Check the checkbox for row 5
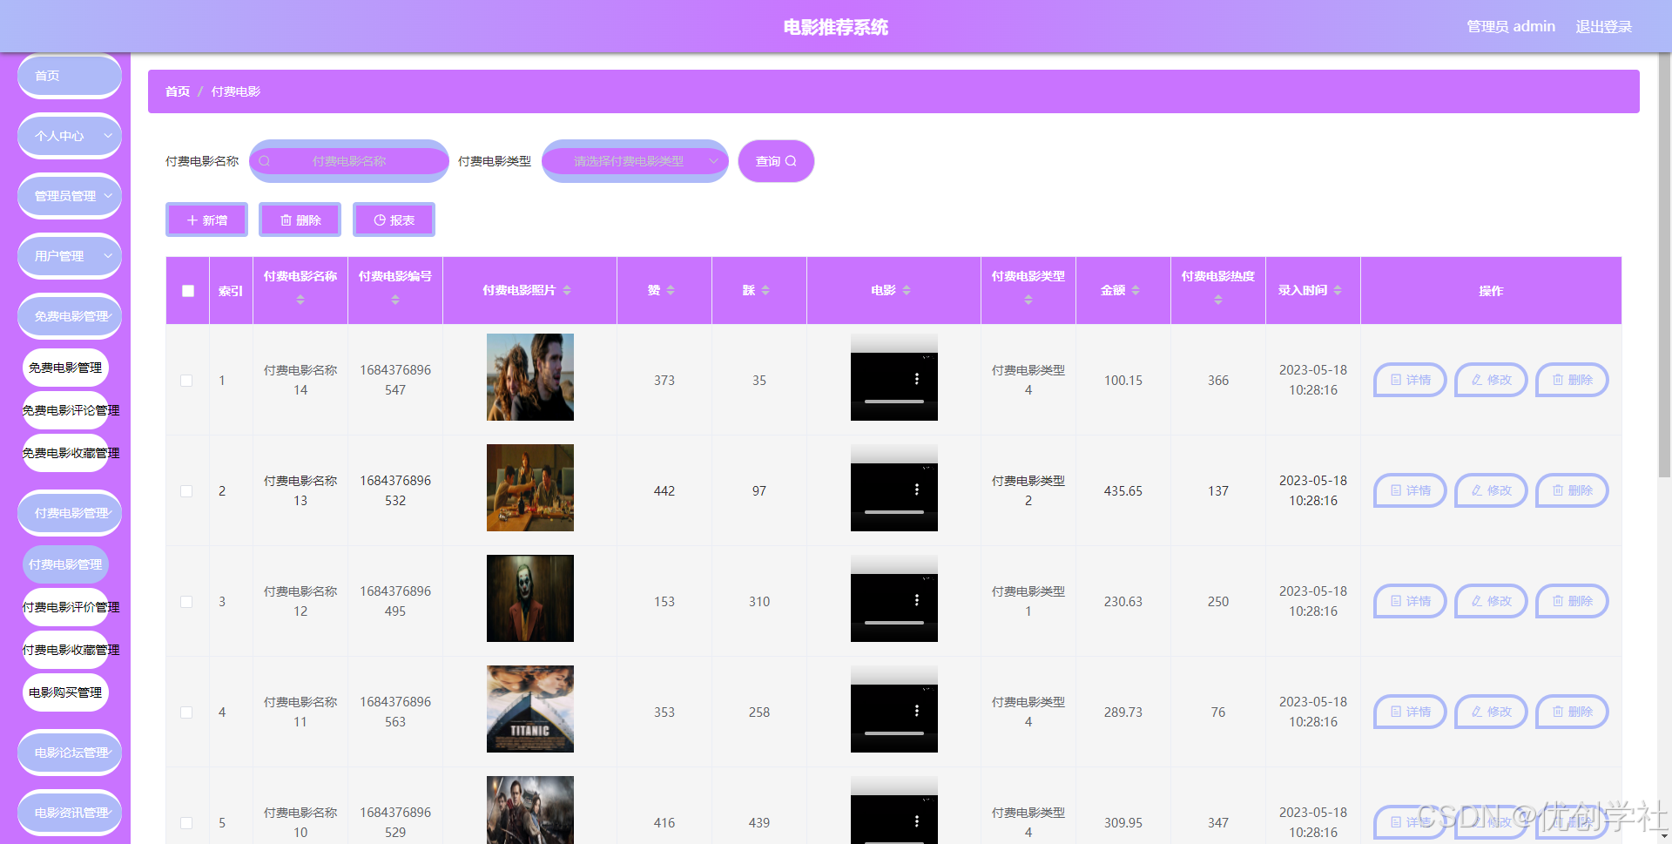This screenshot has width=1672, height=844. [x=186, y=823]
